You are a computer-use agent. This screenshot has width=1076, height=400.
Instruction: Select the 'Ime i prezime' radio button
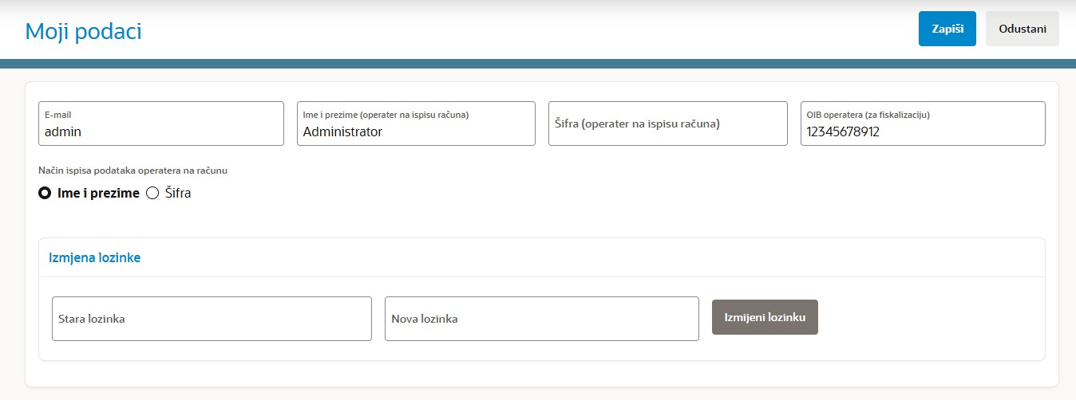click(45, 193)
